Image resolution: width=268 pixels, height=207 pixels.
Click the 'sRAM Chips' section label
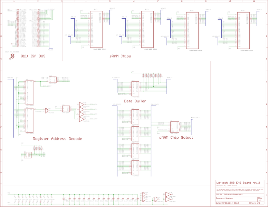(120, 56)
